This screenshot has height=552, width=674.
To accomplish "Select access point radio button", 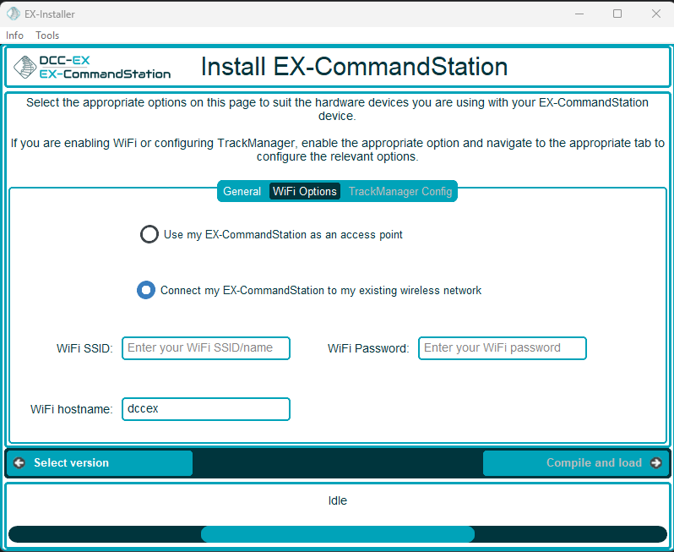I will pos(149,234).
